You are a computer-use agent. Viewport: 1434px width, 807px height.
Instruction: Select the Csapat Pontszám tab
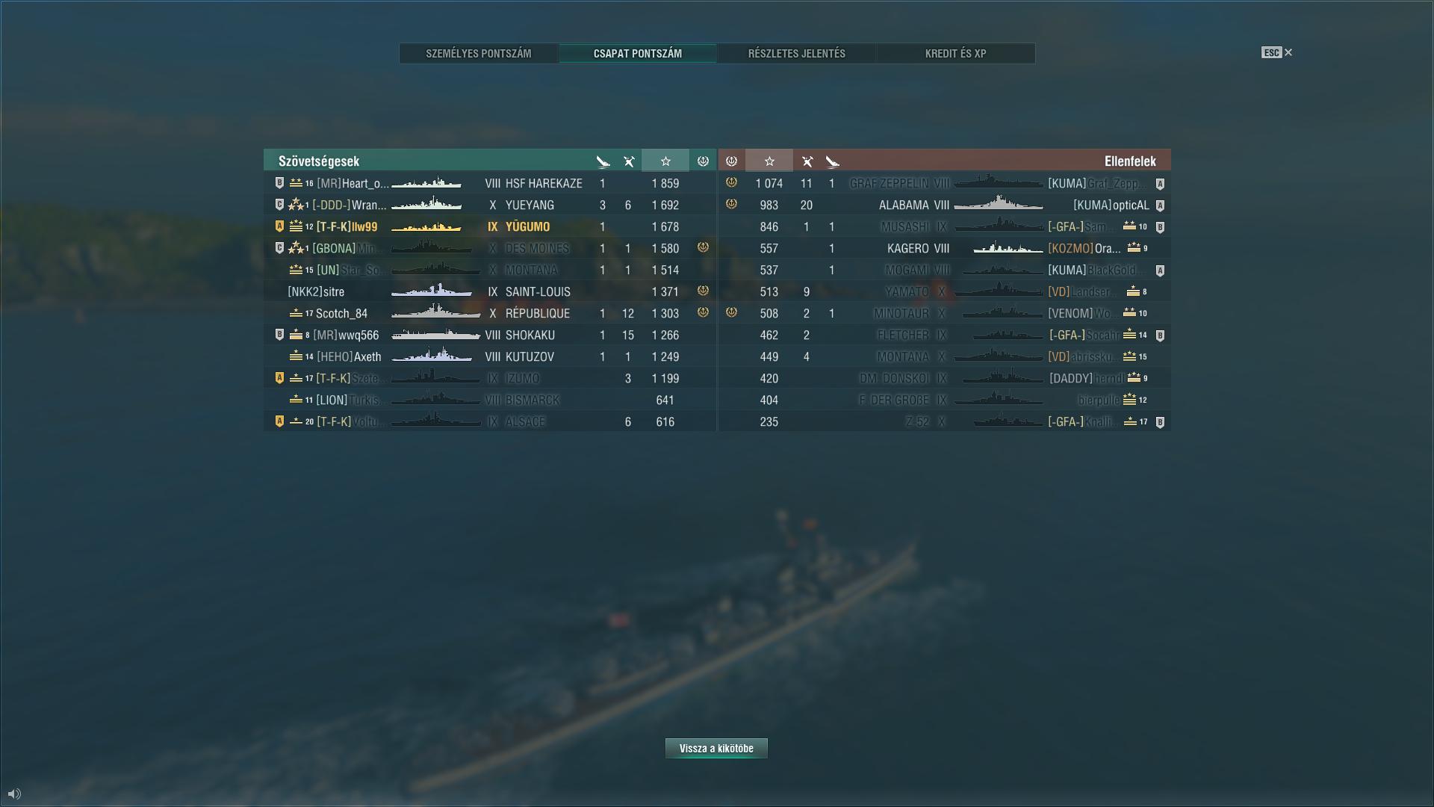pos(638,54)
